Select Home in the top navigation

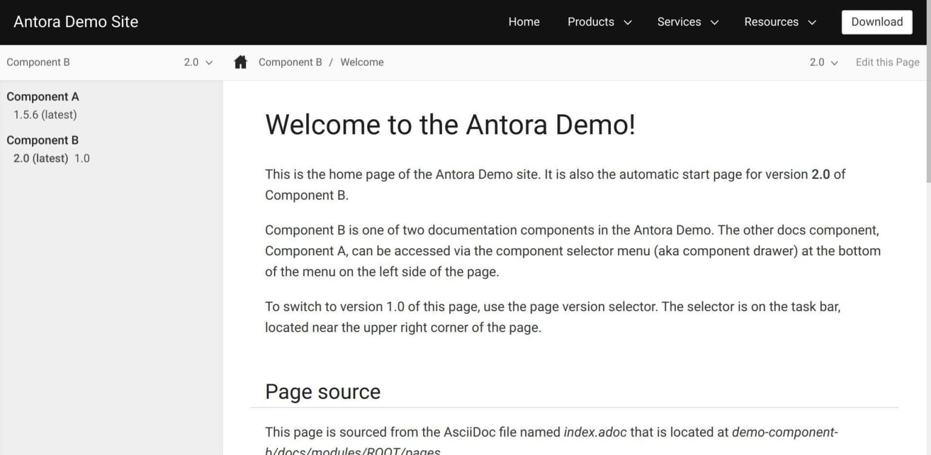click(524, 22)
